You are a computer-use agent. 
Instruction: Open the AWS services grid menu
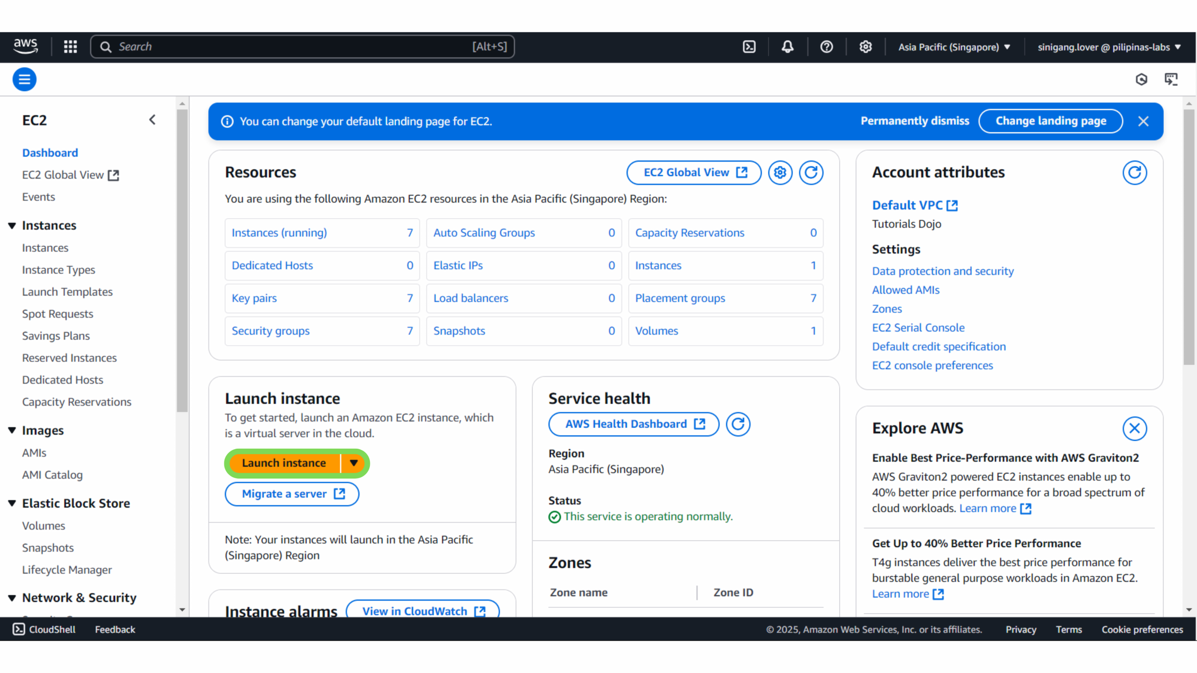click(x=70, y=47)
